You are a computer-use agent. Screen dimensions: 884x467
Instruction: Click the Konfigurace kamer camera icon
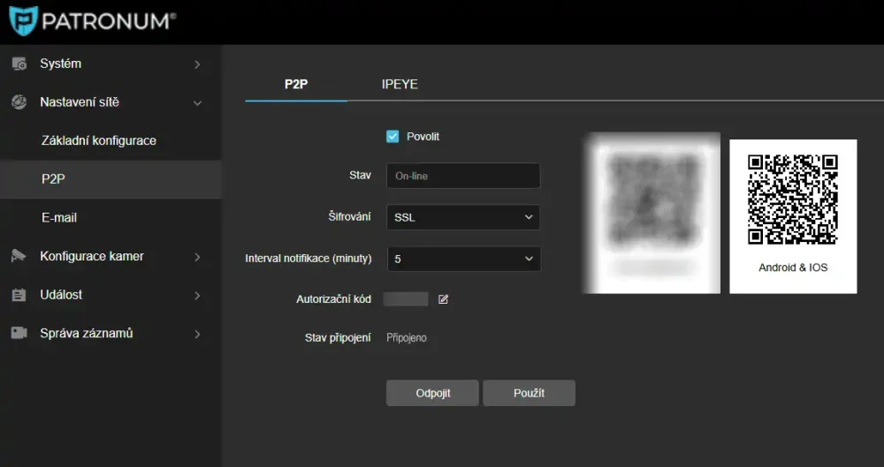coord(19,256)
